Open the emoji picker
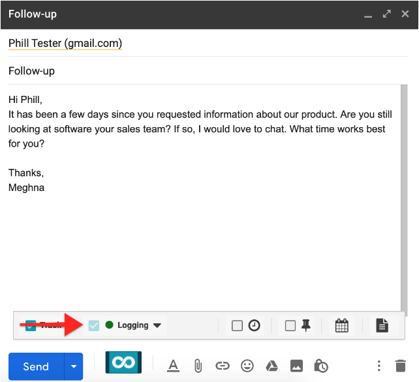The width and height of the screenshot is (419, 382). [x=247, y=366]
